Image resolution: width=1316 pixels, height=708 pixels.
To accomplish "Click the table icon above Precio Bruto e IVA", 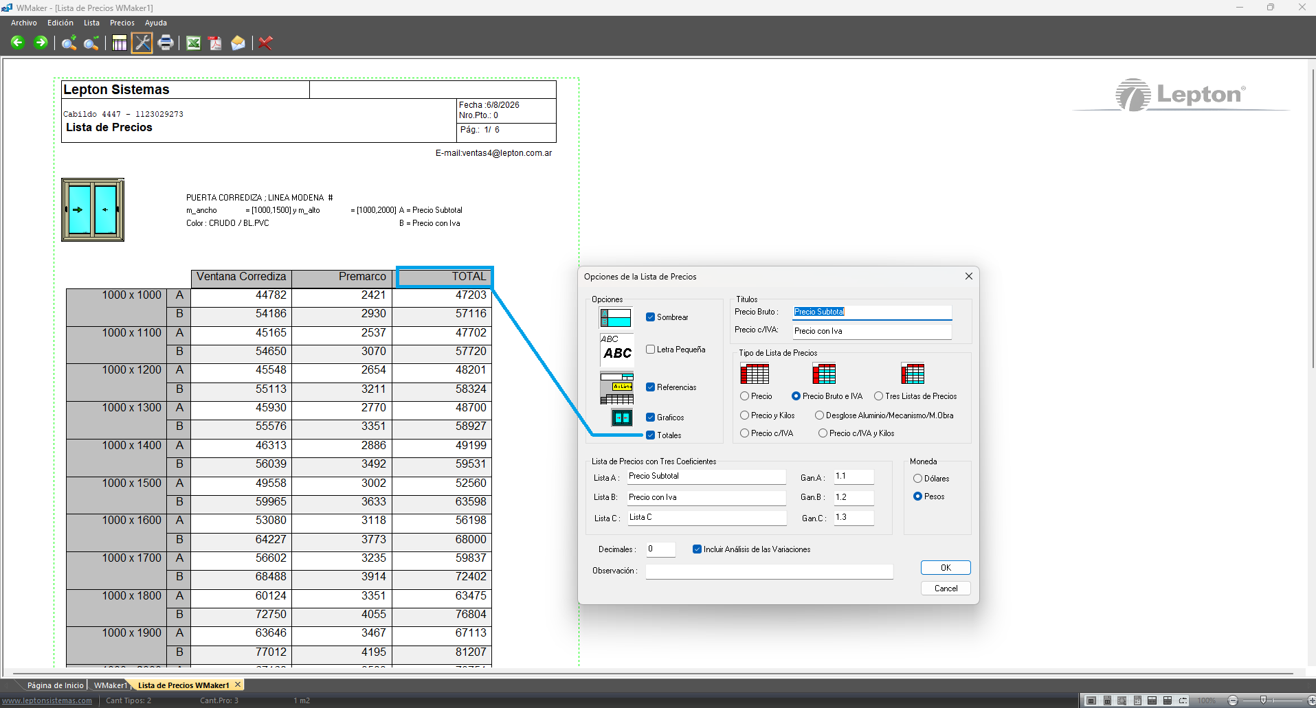I will pyautogui.click(x=824, y=374).
